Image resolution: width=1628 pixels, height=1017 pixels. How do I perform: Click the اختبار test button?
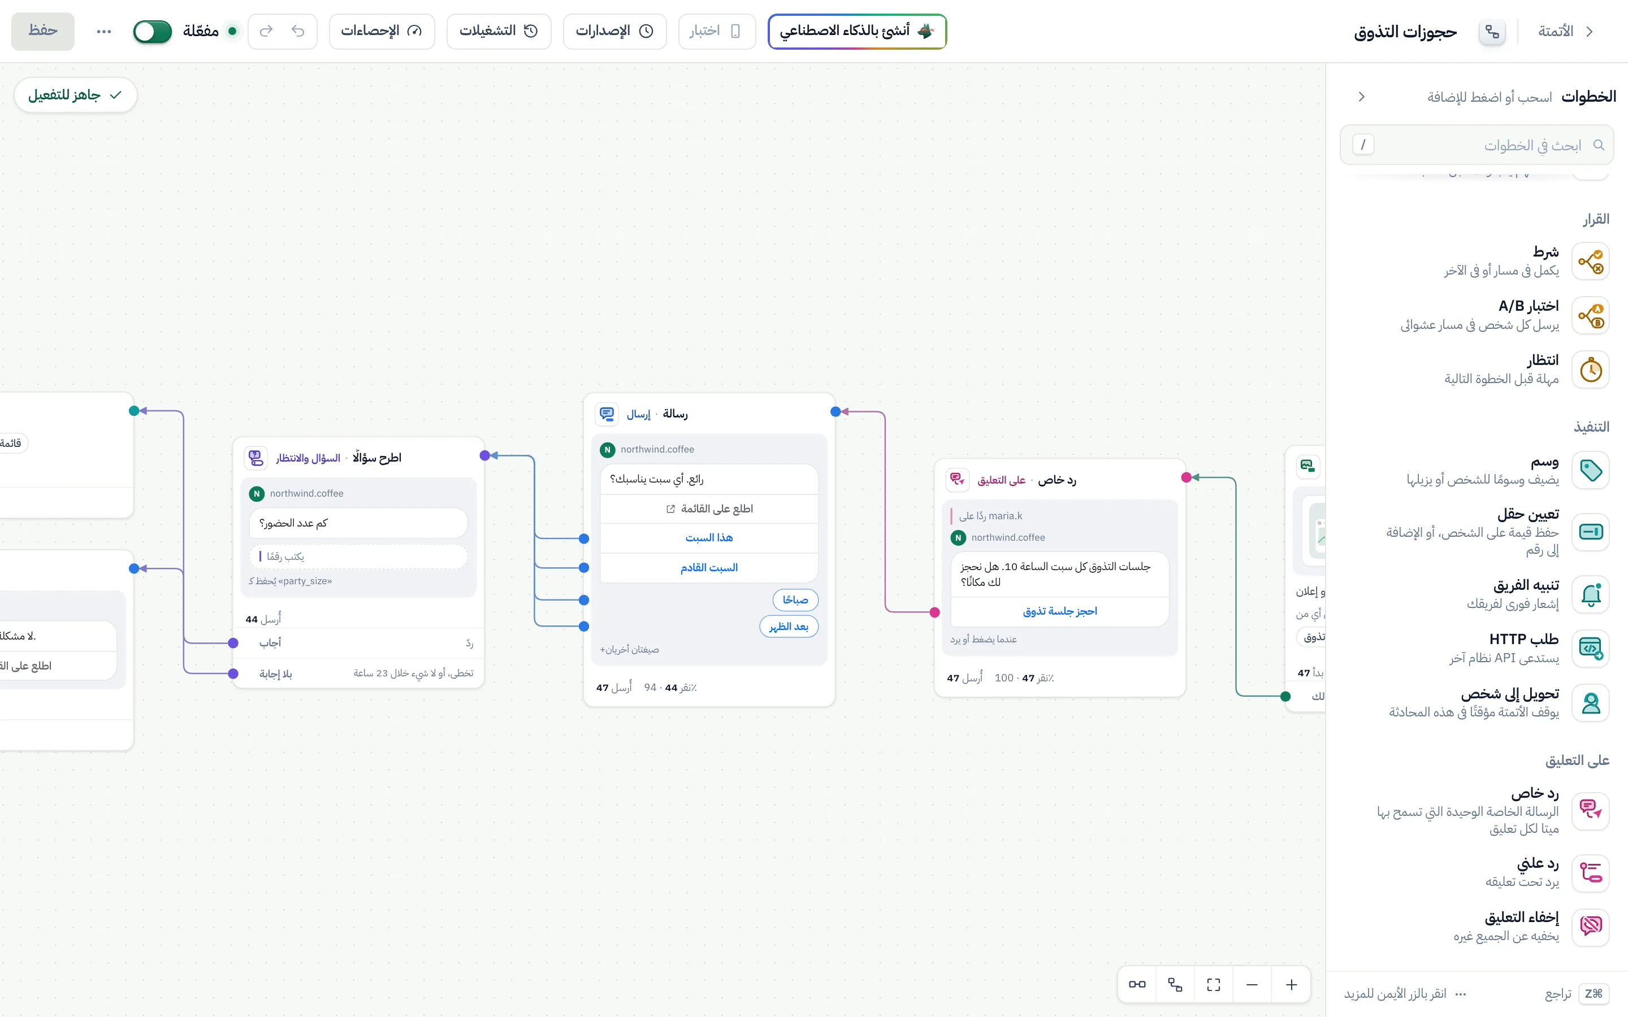point(717,31)
